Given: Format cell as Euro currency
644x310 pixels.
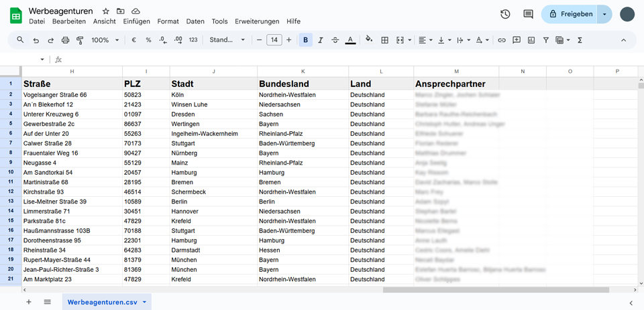Looking at the screenshot, I should point(134,40).
